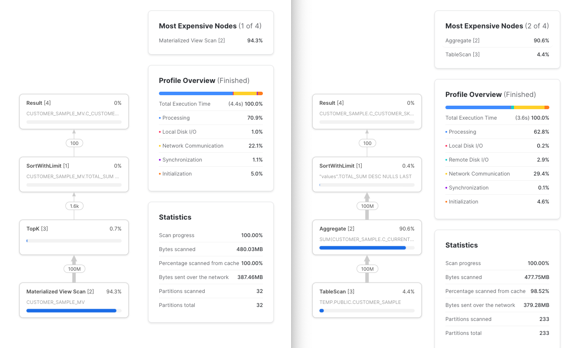This screenshot has width=562, height=348.
Task: Click the Remote Disk I/O row
Action: [497, 160]
